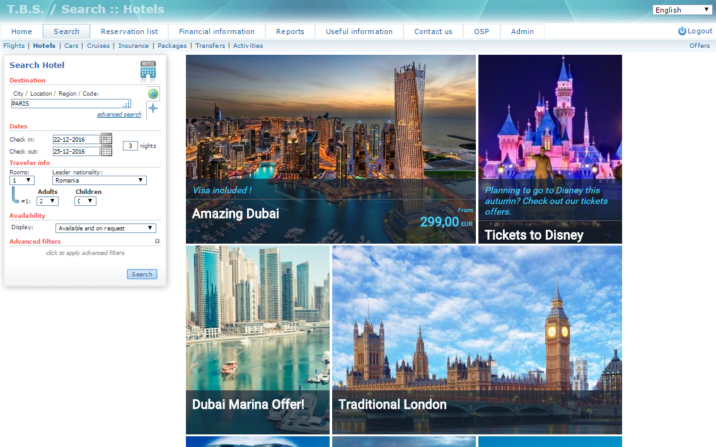
Task: Click the destination autocomplete dots icon
Action: click(127, 104)
